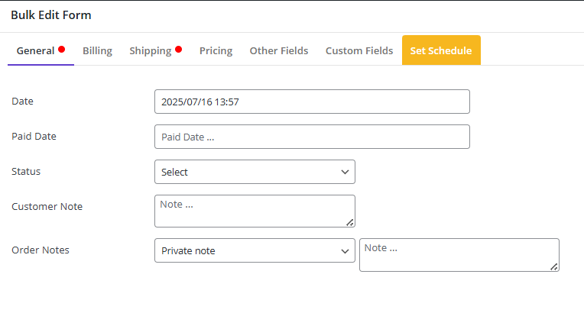Click into the Paid Date field

pyautogui.click(x=312, y=137)
